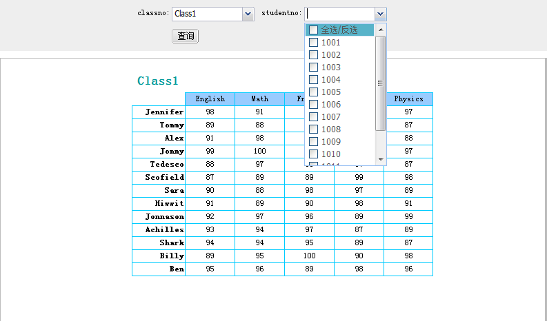Select student number 1006
This screenshot has height=321, width=547.
(313, 105)
